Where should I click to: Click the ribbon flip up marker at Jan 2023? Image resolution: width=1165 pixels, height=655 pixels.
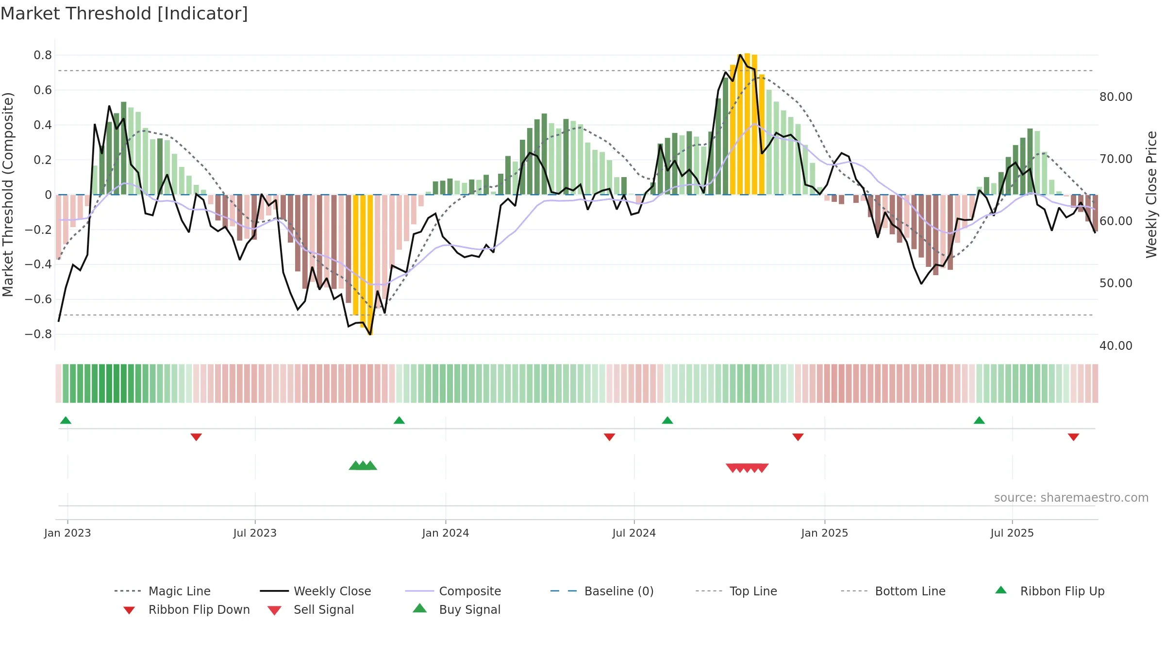point(66,420)
